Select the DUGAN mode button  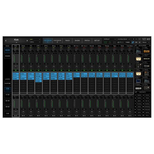tap(8, 56)
